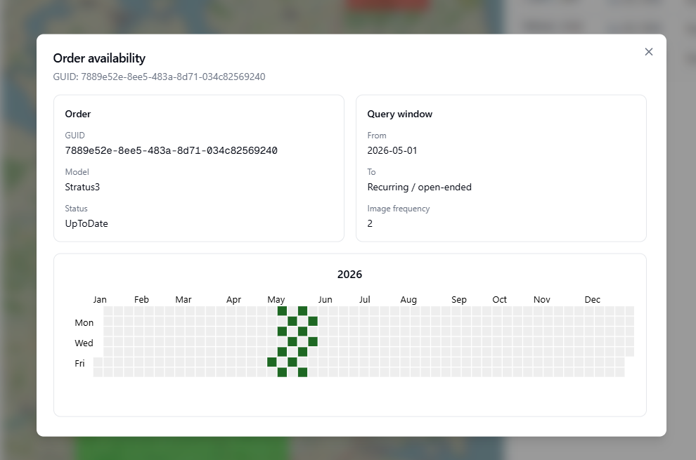Image resolution: width=696 pixels, height=460 pixels.
Task: Click the 'Oct' month label
Action: pyautogui.click(x=499, y=300)
